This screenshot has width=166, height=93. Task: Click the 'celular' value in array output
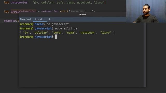coord(41,33)
